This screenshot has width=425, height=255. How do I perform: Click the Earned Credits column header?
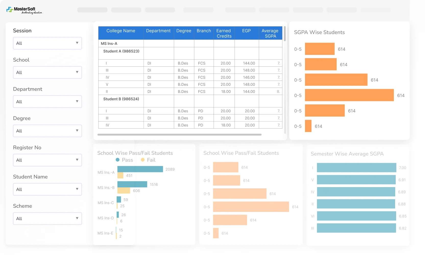(224, 33)
